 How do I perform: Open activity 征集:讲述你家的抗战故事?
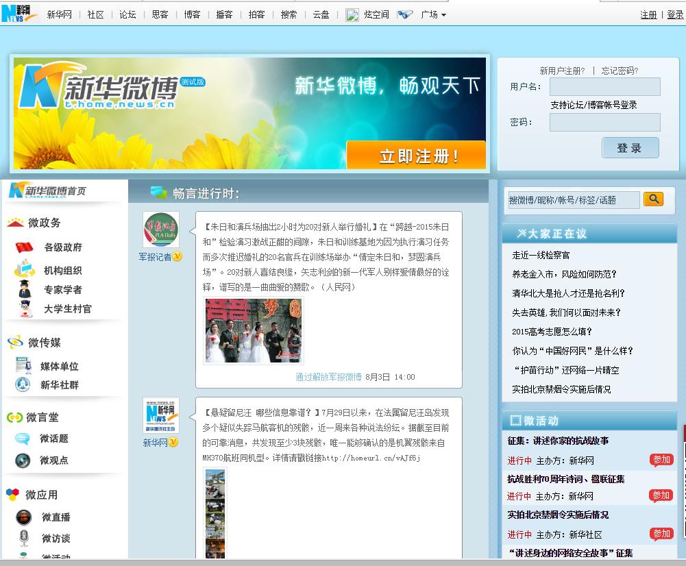(558, 441)
